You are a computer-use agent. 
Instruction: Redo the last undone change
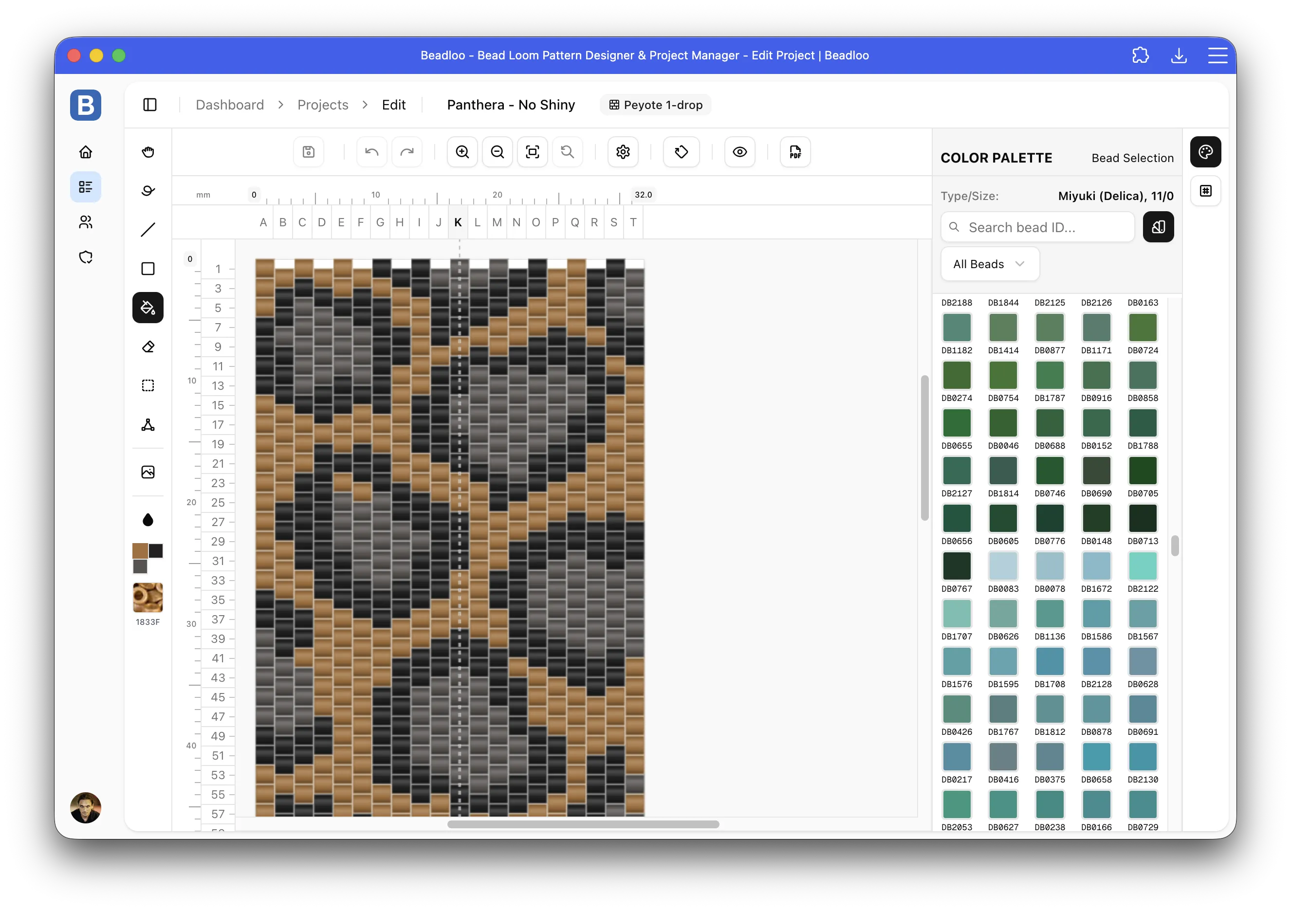(407, 152)
